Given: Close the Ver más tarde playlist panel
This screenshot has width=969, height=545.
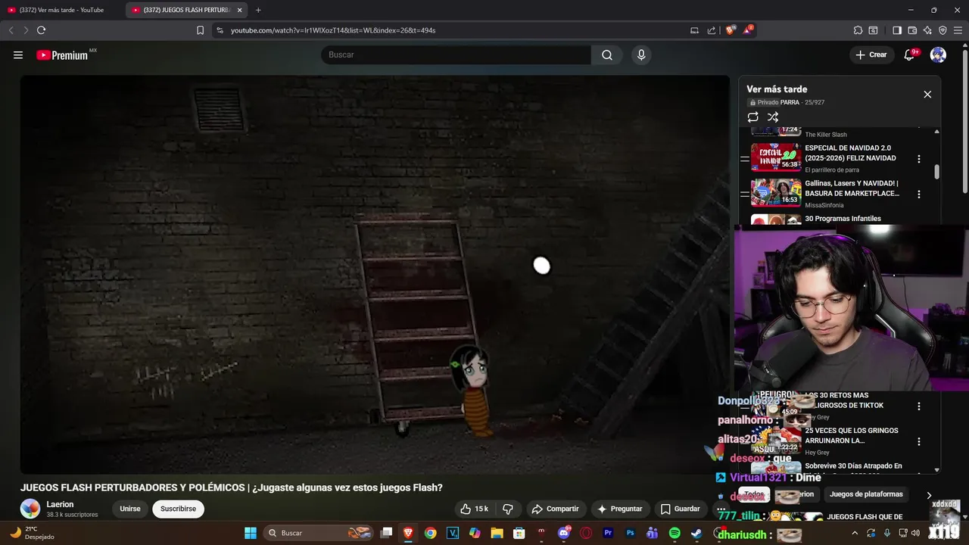Looking at the screenshot, I should pyautogui.click(x=927, y=95).
